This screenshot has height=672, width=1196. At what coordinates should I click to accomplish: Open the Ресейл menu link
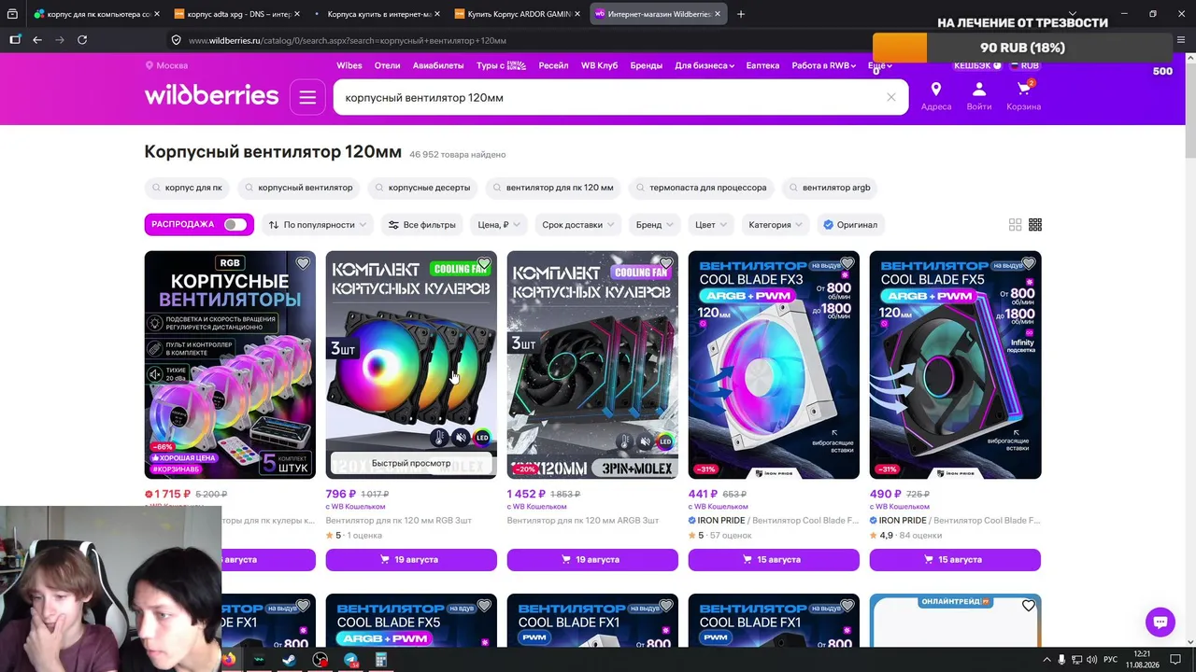(553, 65)
